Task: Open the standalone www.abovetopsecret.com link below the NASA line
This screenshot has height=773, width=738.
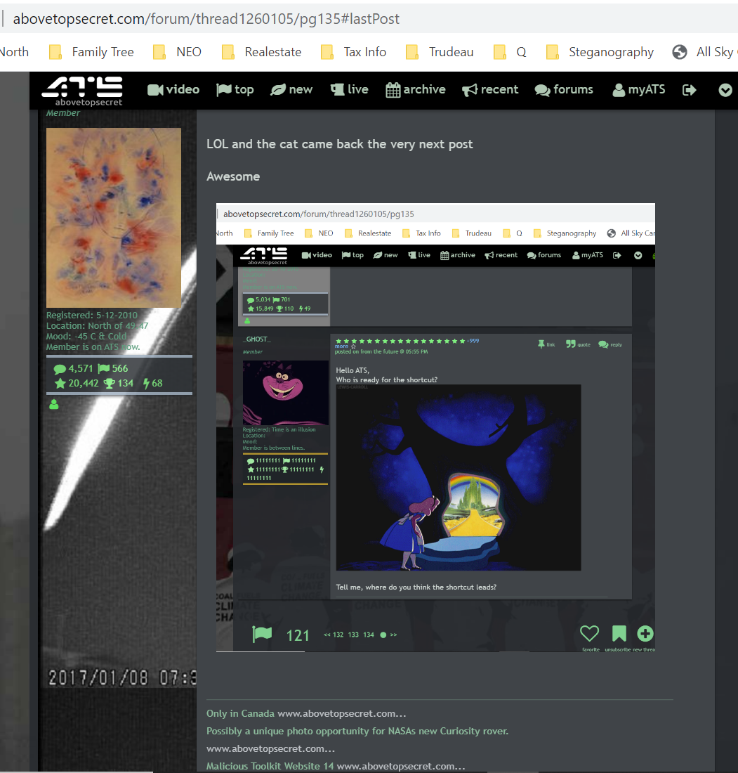Action: coord(270,748)
